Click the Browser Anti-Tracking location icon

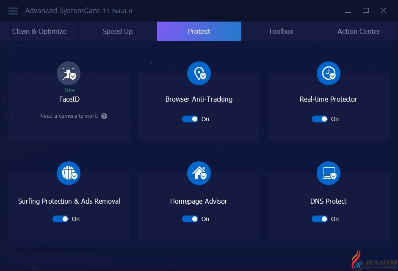(199, 73)
